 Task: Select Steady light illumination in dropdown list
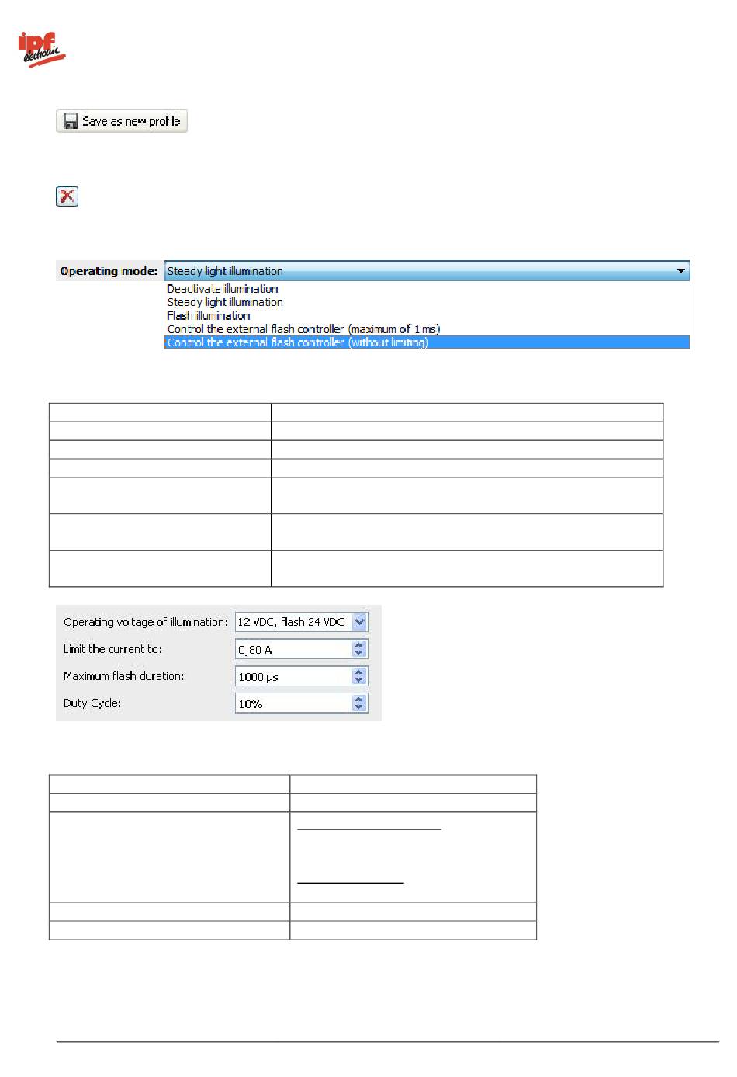coord(427,302)
